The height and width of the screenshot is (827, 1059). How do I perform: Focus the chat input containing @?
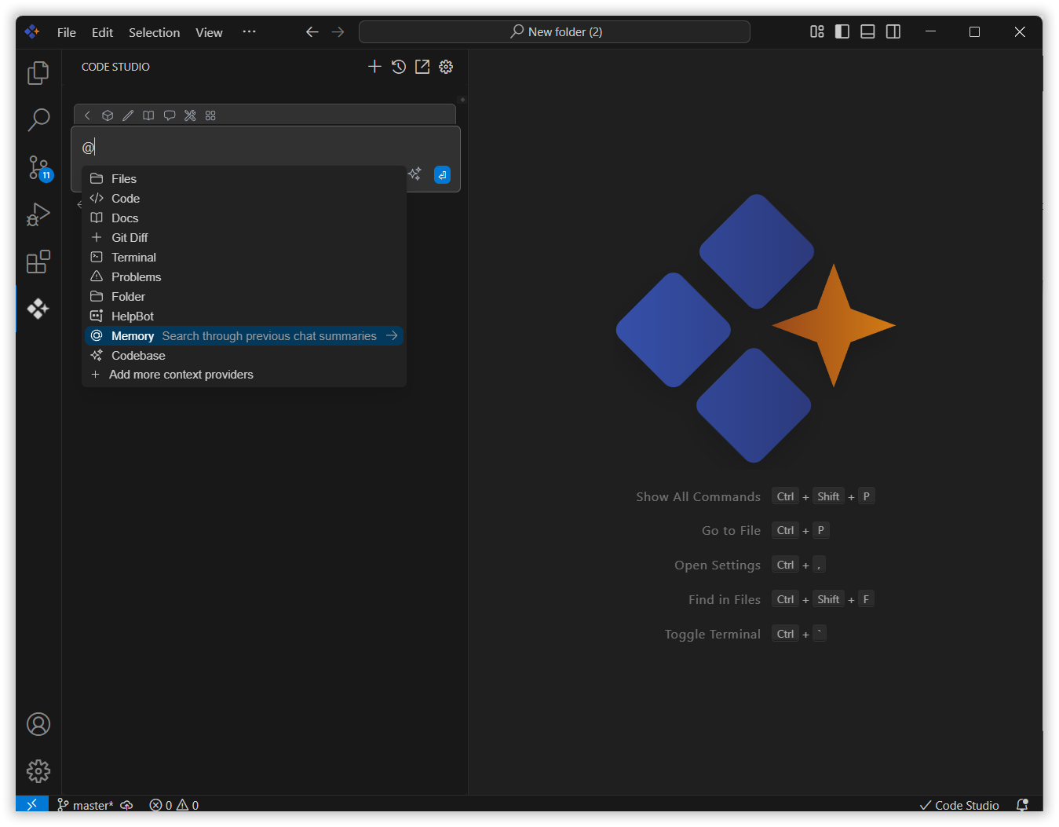(265, 147)
